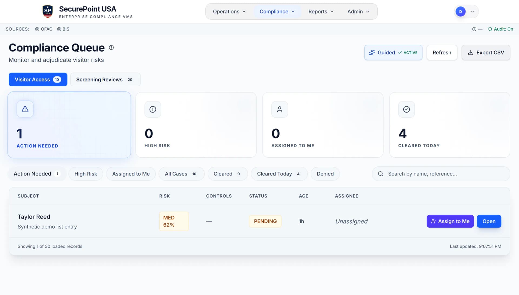Click the Action Needed summary card

point(69,125)
